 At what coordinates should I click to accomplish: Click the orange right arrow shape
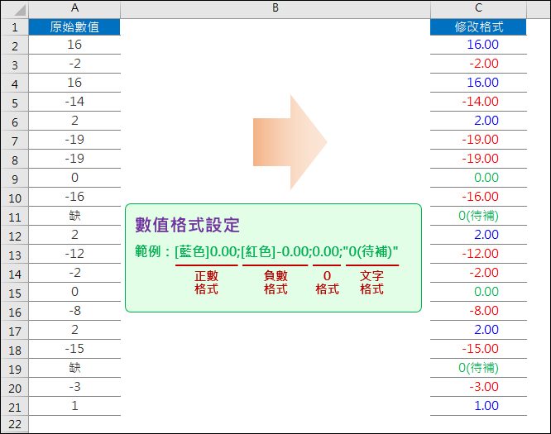pos(290,142)
